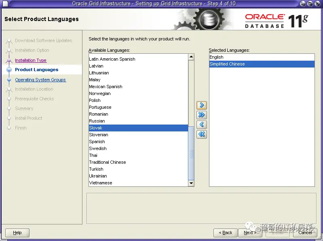323x241 pixels.
Task: Minimize the Oracle Grid Infrastructure window
Action: tap(303, 4)
